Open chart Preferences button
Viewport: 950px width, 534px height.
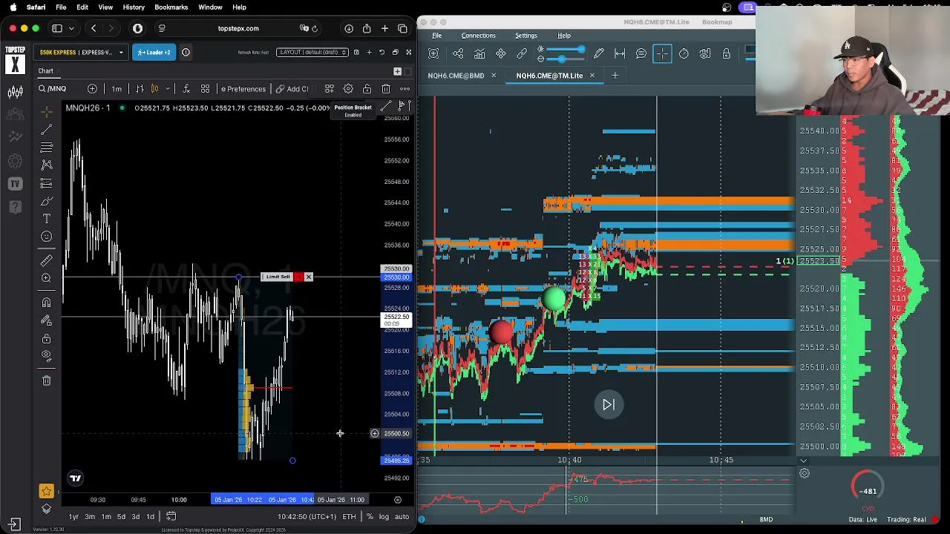pos(243,89)
